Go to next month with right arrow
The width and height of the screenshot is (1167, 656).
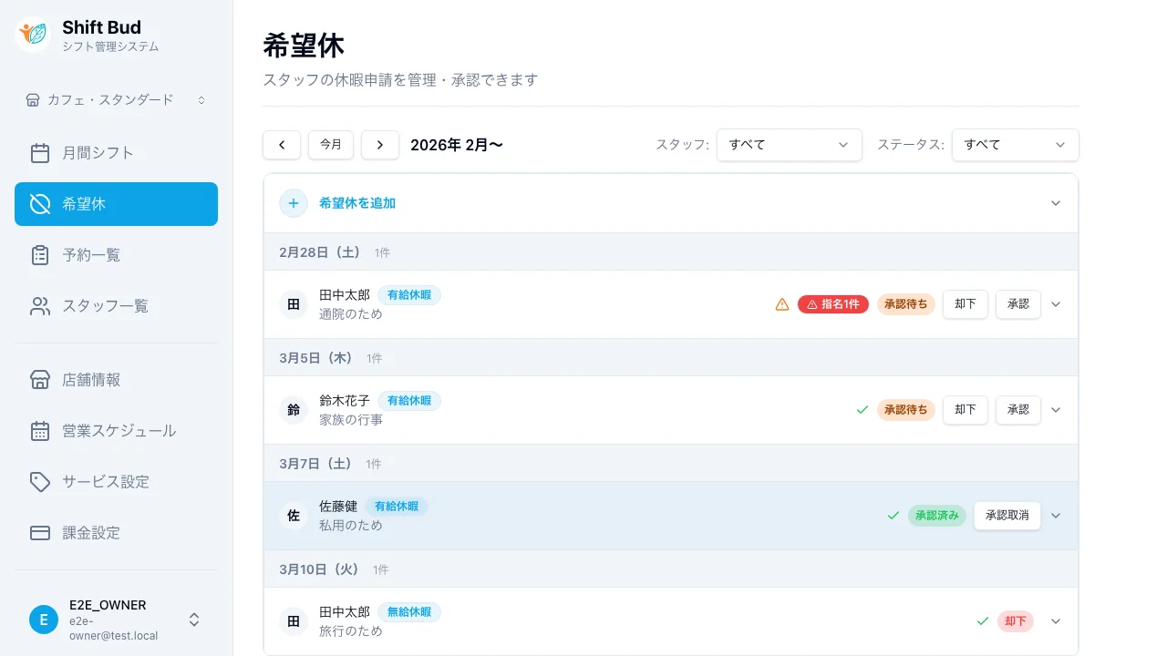[x=380, y=145]
